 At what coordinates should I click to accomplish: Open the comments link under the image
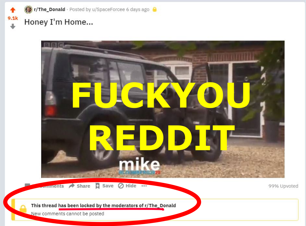[x=44, y=186]
